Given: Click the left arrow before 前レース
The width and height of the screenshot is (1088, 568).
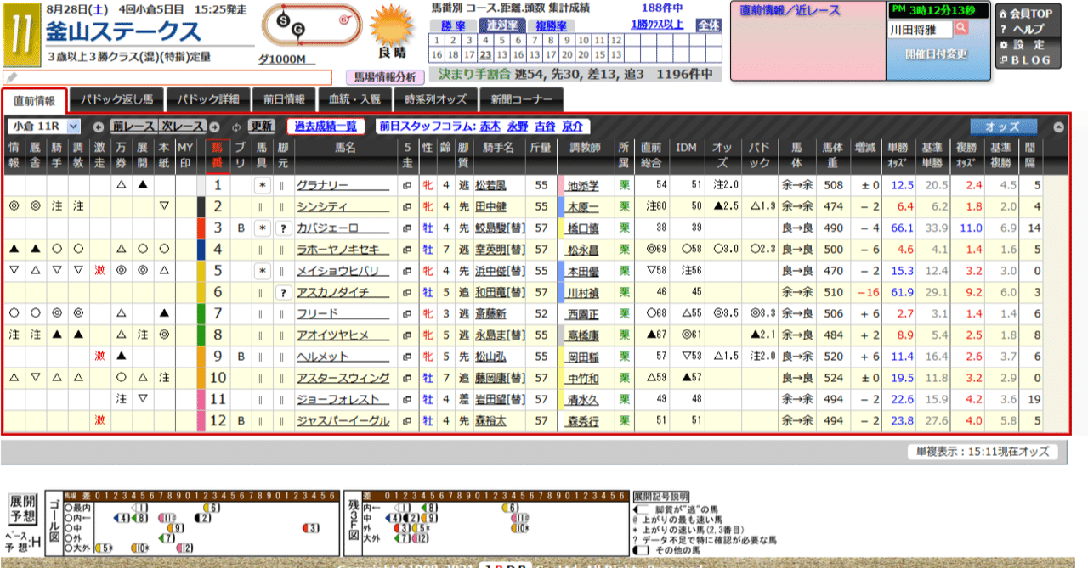Looking at the screenshot, I should (x=99, y=127).
